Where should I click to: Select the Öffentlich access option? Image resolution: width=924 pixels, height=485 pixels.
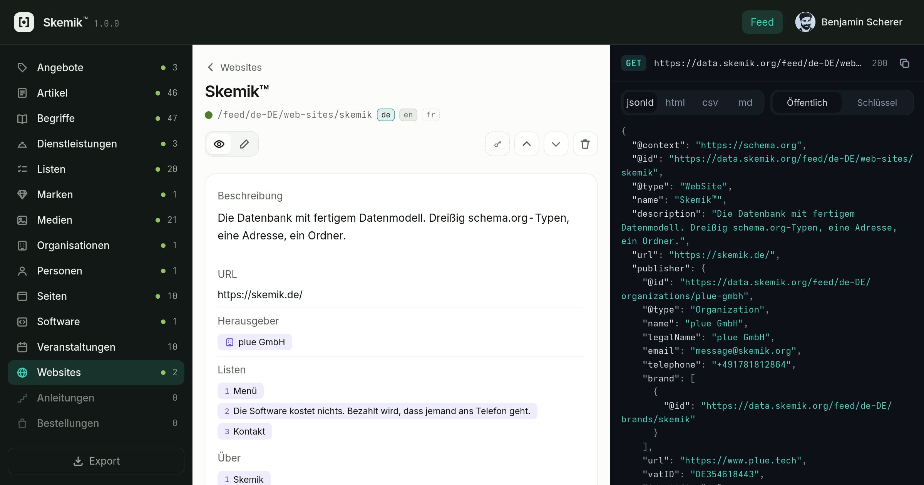point(807,103)
